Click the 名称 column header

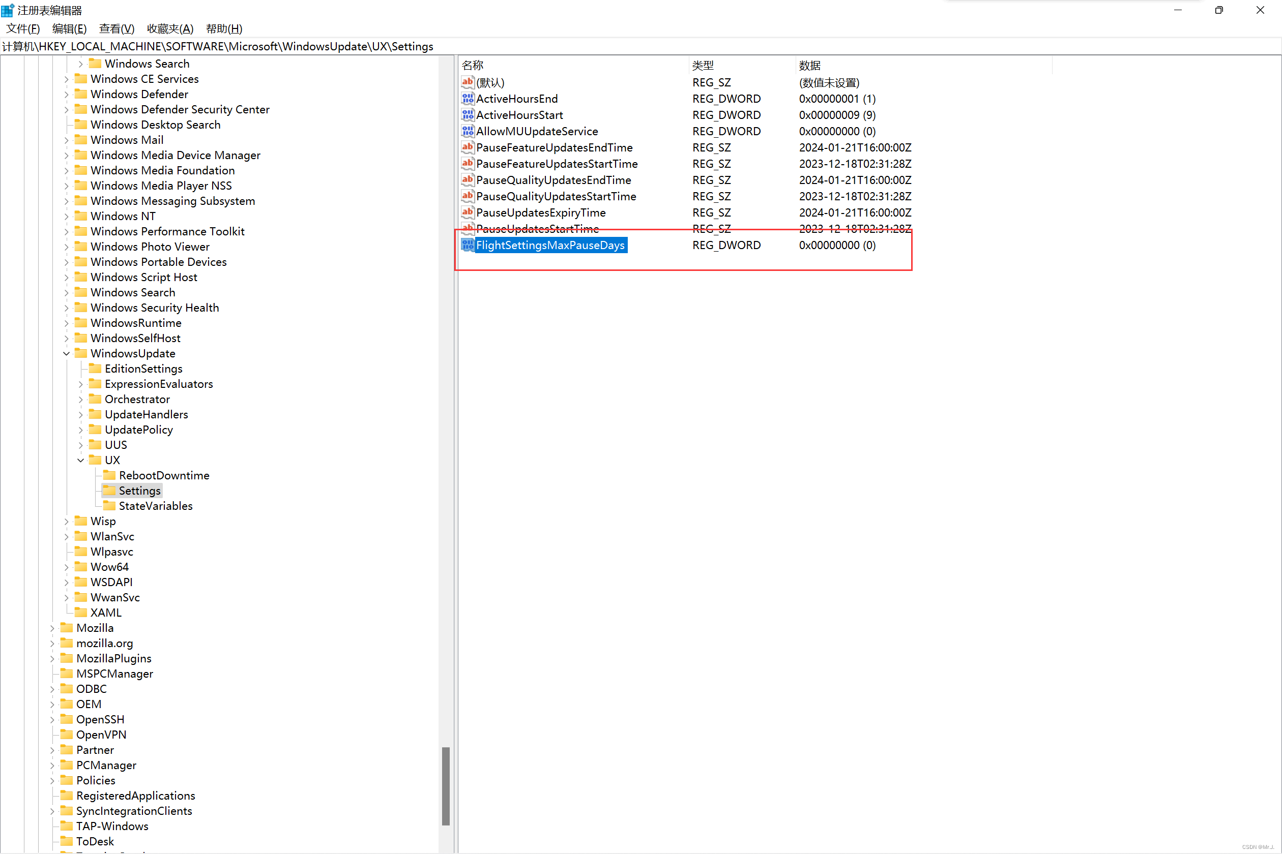pos(473,66)
